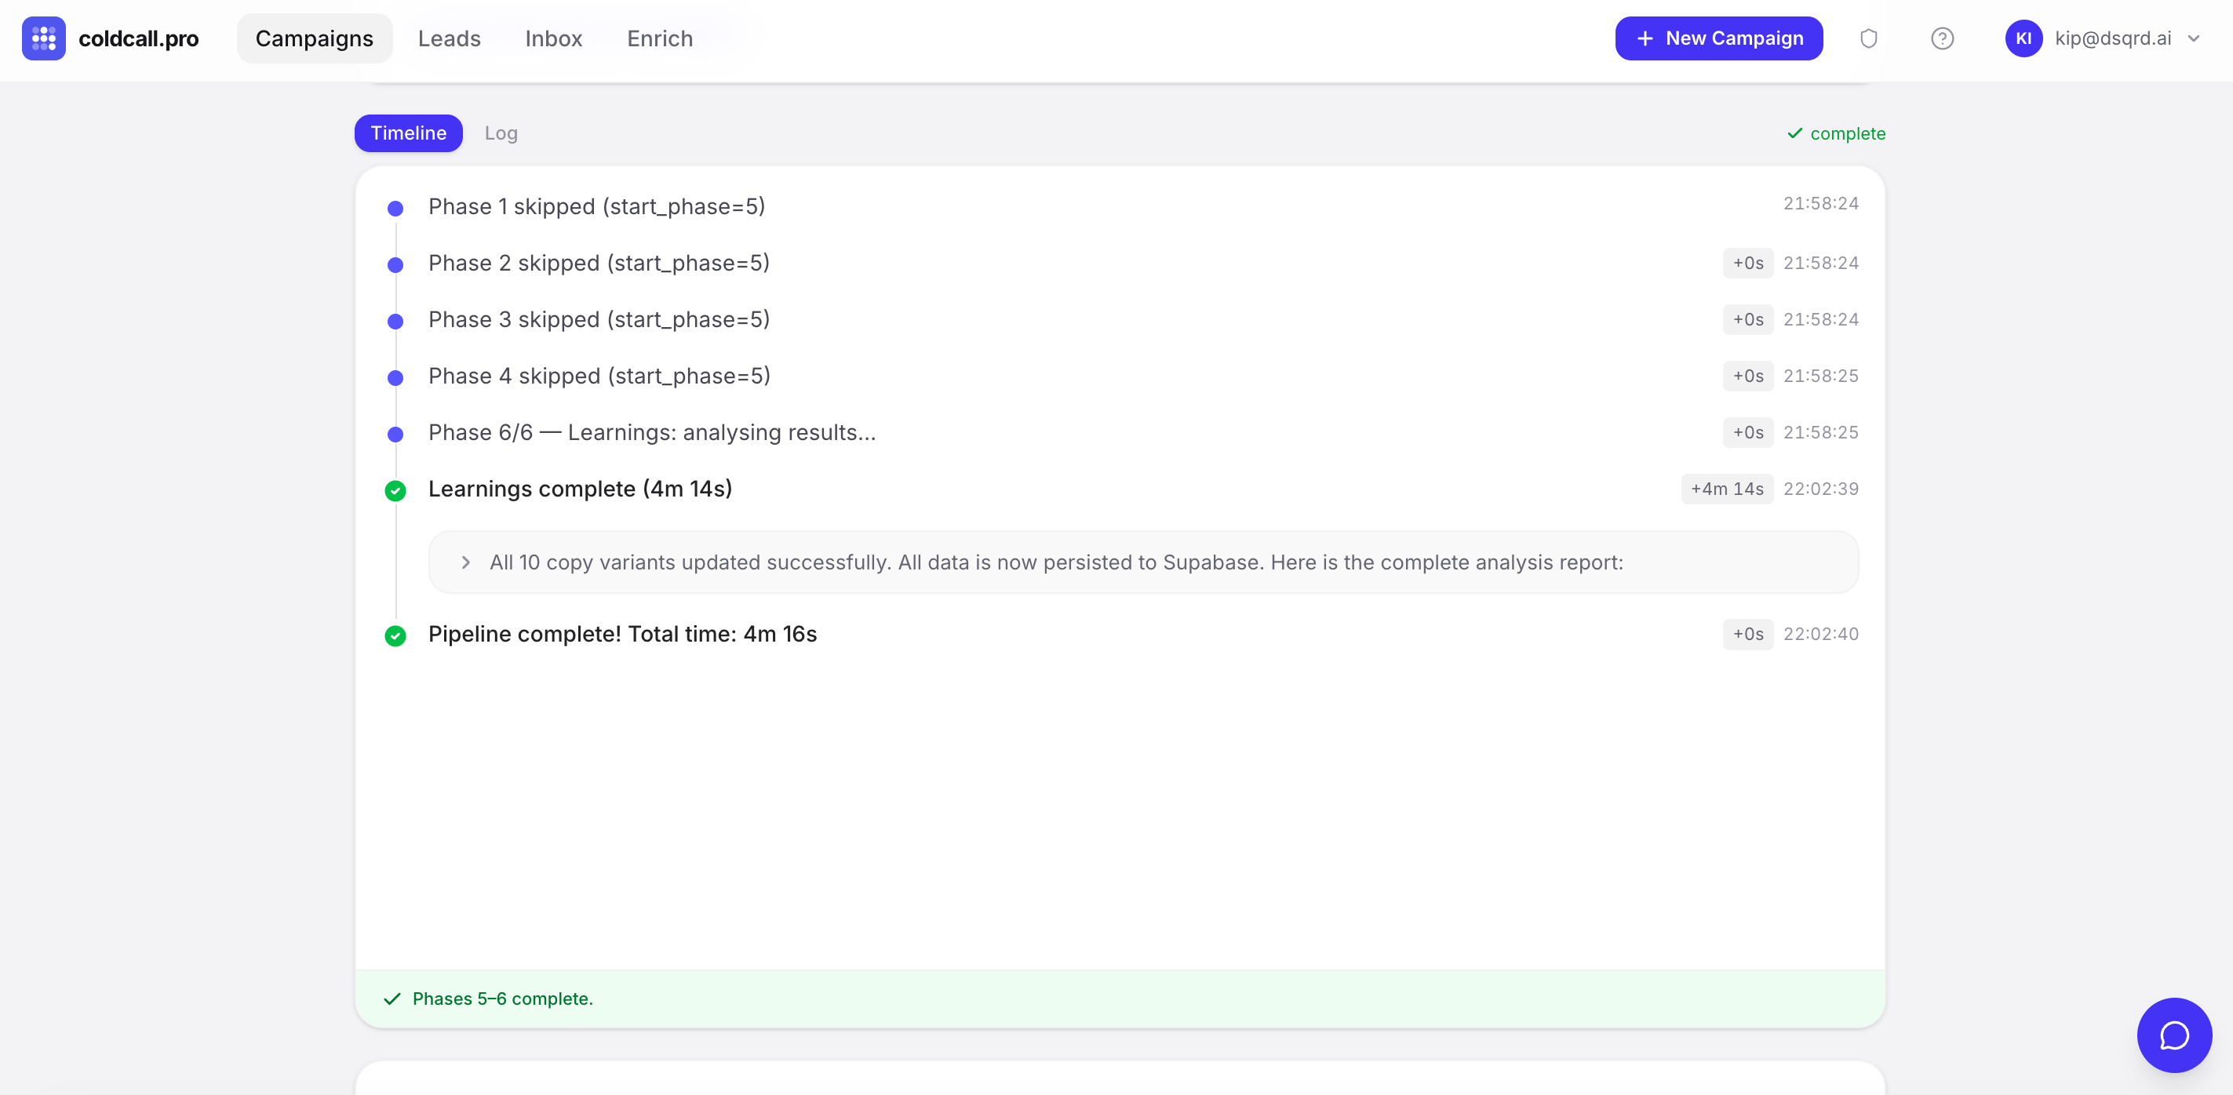Go to the Leads section
2233x1095 pixels.
coord(448,38)
